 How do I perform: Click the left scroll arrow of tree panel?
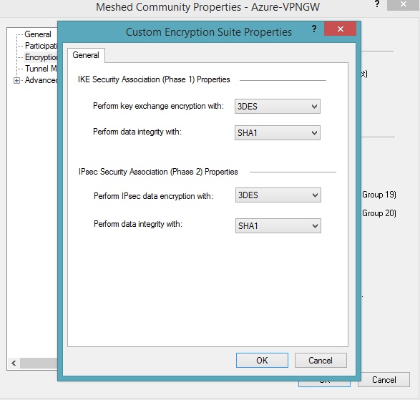click(14, 363)
